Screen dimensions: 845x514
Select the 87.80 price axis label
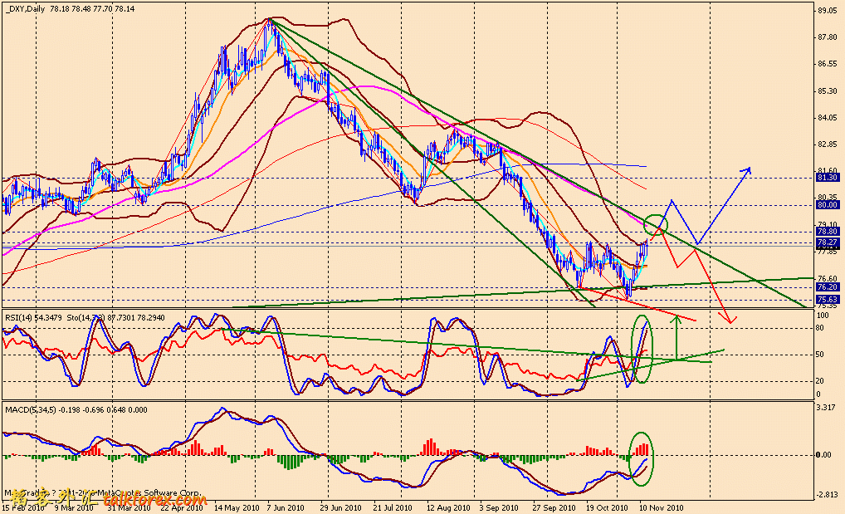[828, 37]
